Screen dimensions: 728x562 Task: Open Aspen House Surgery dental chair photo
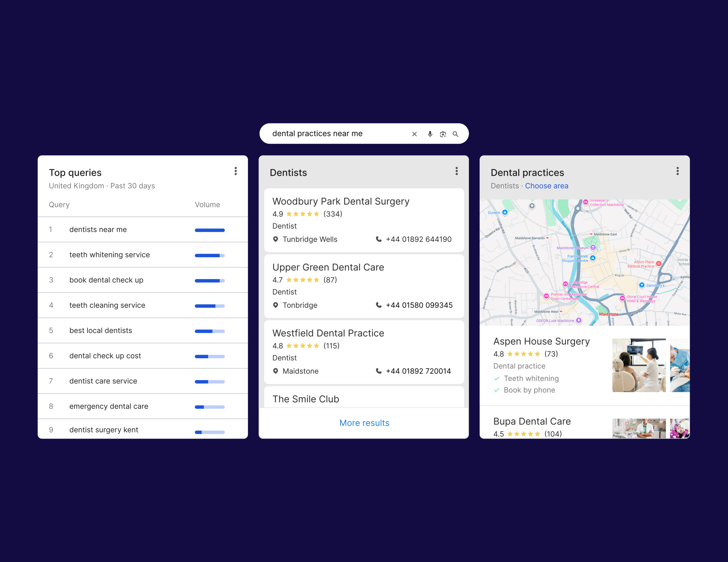[x=639, y=366]
